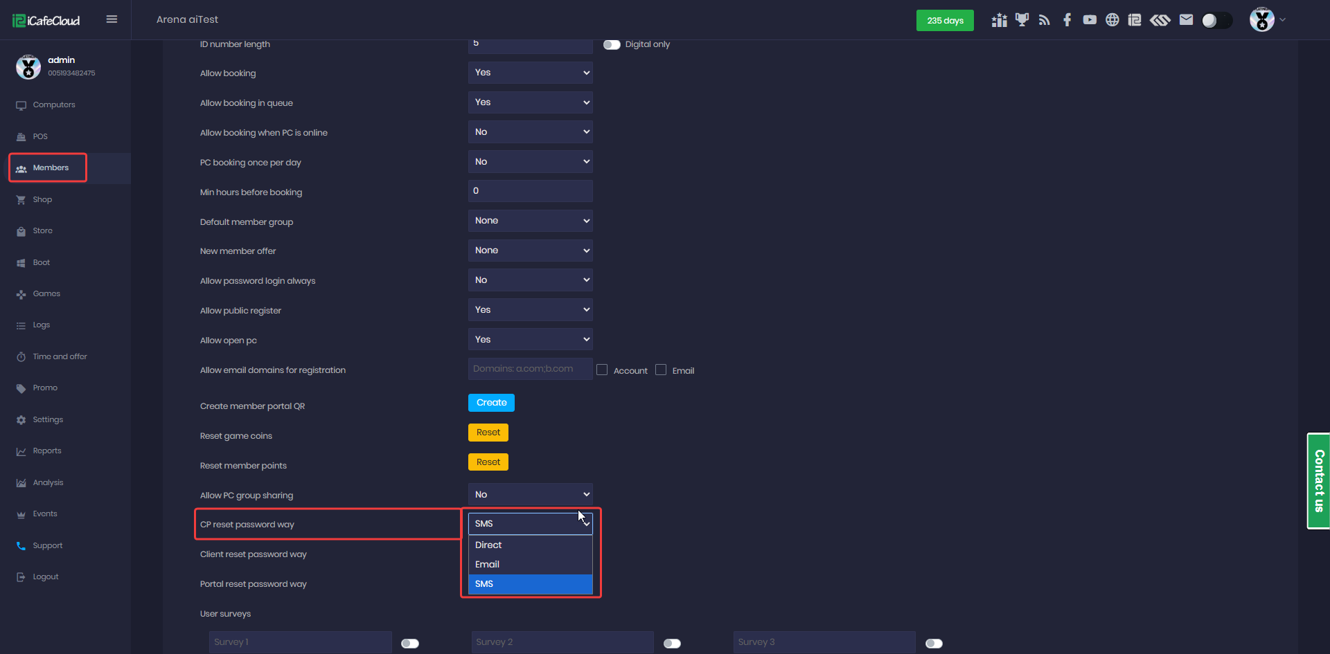Open Games via its gamepad icon
1330x654 pixels.
(x=21, y=294)
